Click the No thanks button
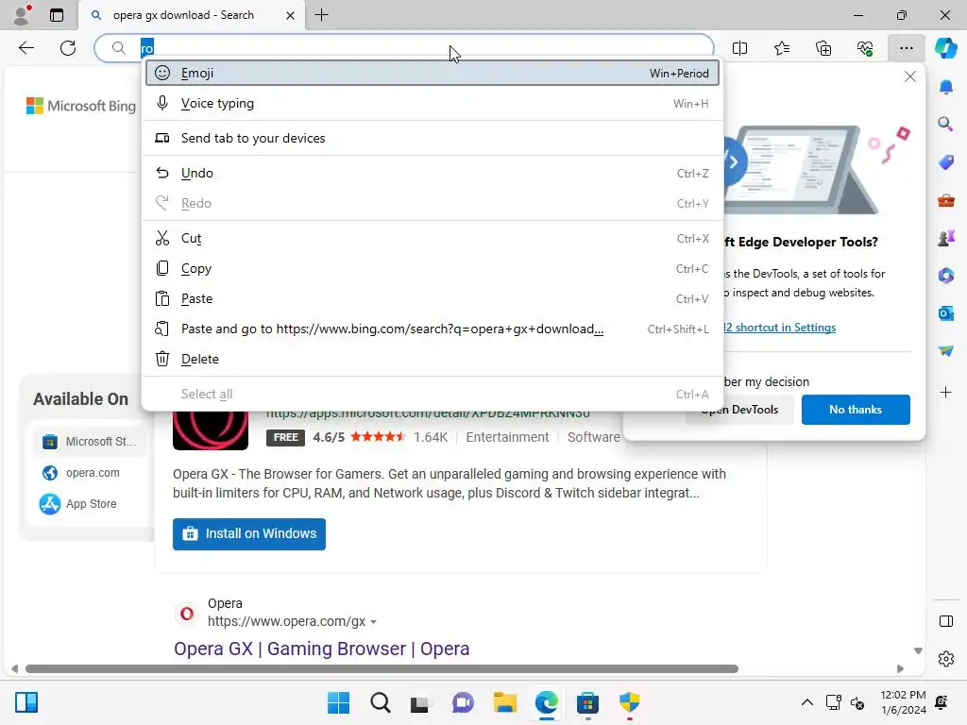The height and width of the screenshot is (725, 967). click(856, 410)
